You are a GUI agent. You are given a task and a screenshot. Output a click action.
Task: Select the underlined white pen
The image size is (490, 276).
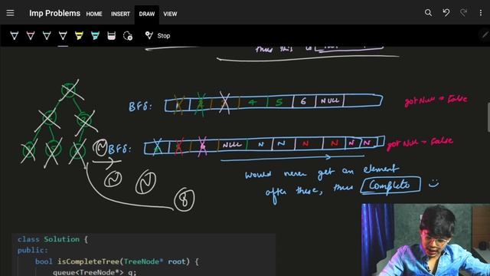click(63, 36)
